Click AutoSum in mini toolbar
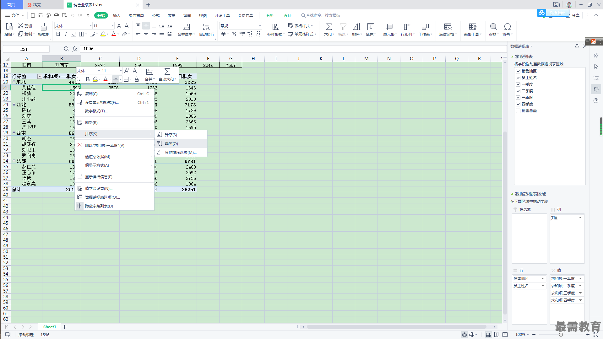The height and width of the screenshot is (339, 603). 167,75
